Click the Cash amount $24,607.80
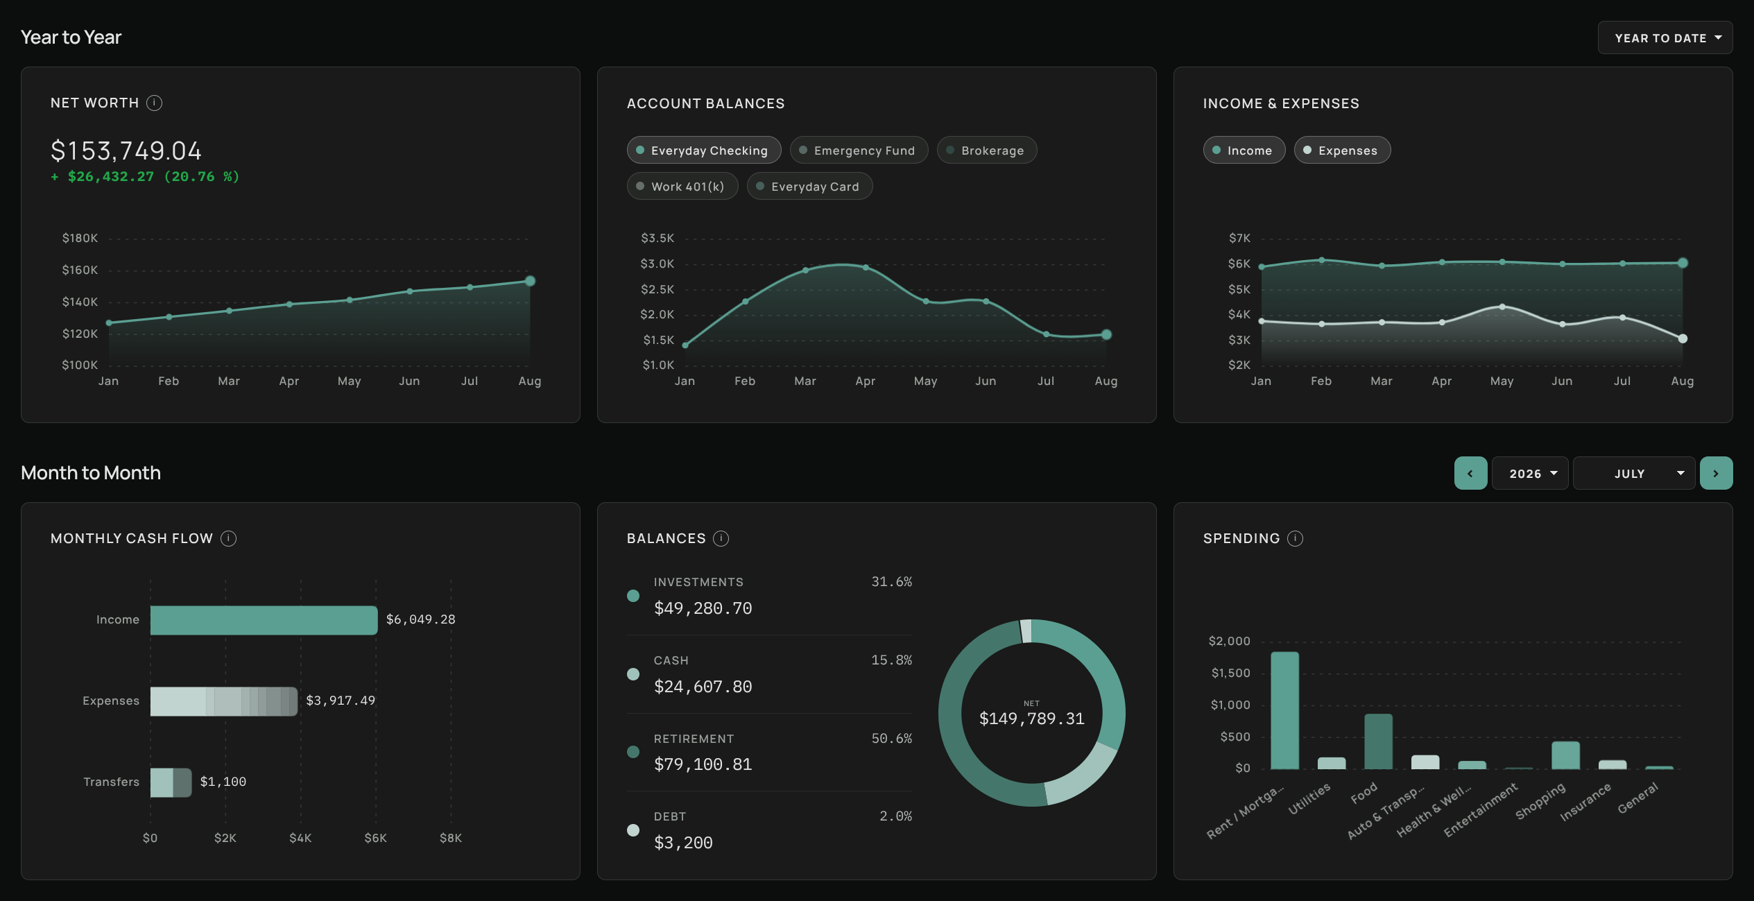The height and width of the screenshot is (901, 1754). (703, 687)
